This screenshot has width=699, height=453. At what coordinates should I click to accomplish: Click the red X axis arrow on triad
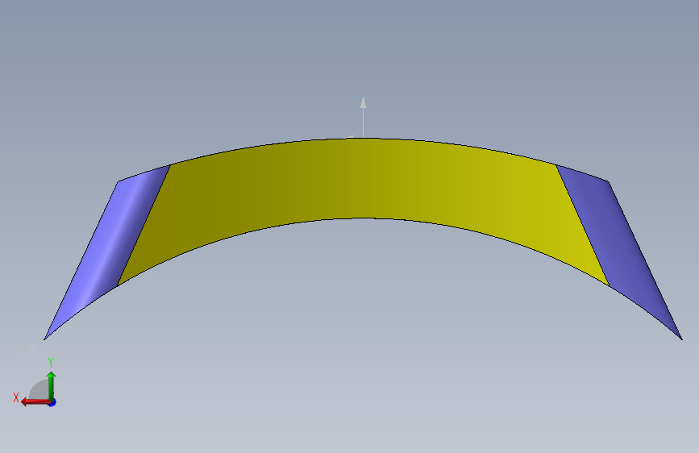(x=35, y=402)
